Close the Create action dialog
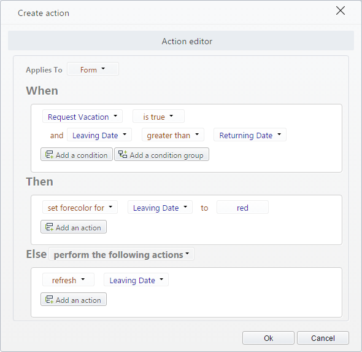 [x=341, y=10]
